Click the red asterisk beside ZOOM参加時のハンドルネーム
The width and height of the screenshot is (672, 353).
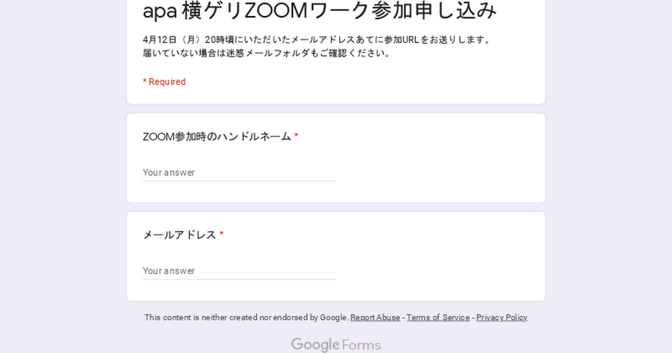(296, 137)
